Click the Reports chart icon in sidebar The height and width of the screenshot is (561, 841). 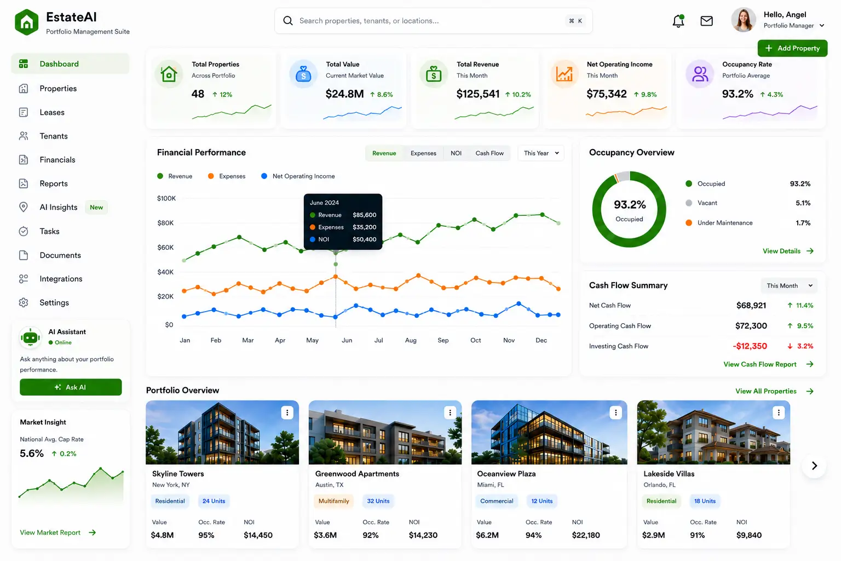coord(24,184)
